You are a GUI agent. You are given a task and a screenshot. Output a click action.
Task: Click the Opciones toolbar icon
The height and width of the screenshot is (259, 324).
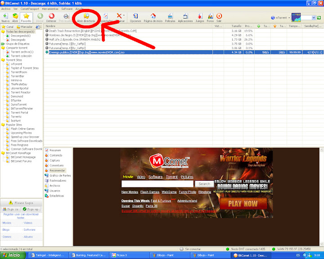point(135,16)
